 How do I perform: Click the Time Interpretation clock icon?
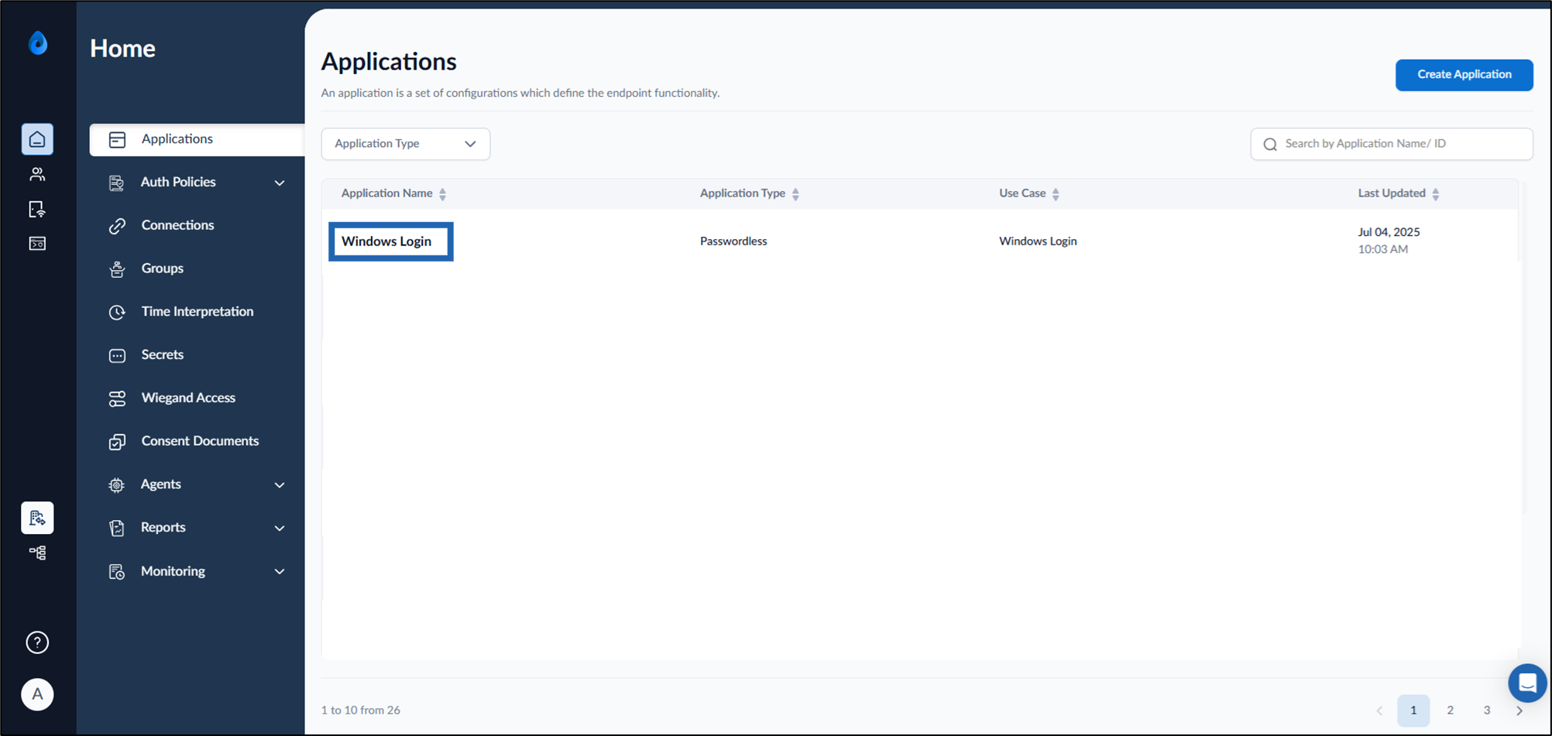117,312
